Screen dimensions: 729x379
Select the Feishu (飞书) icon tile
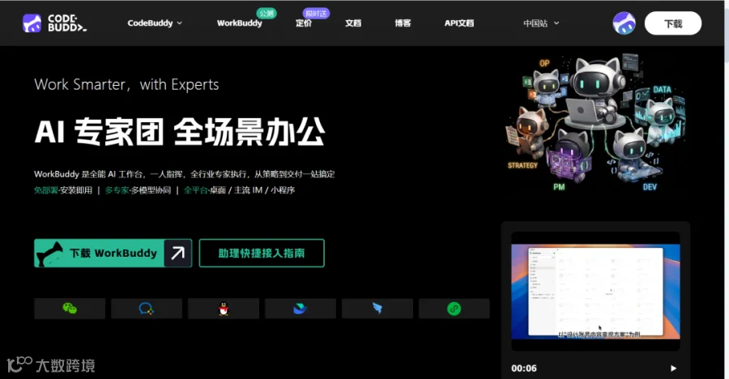pyautogui.click(x=301, y=309)
